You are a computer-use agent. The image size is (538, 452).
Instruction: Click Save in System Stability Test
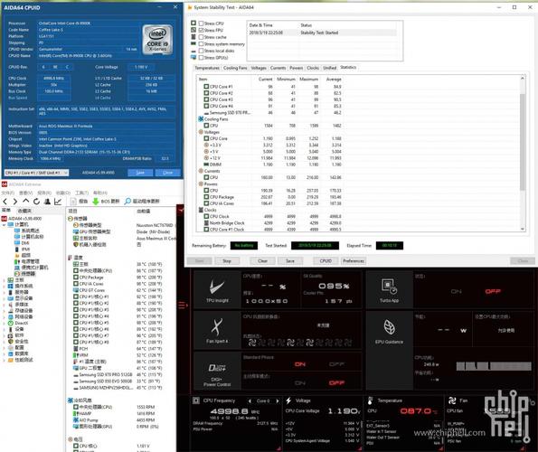[x=290, y=261]
